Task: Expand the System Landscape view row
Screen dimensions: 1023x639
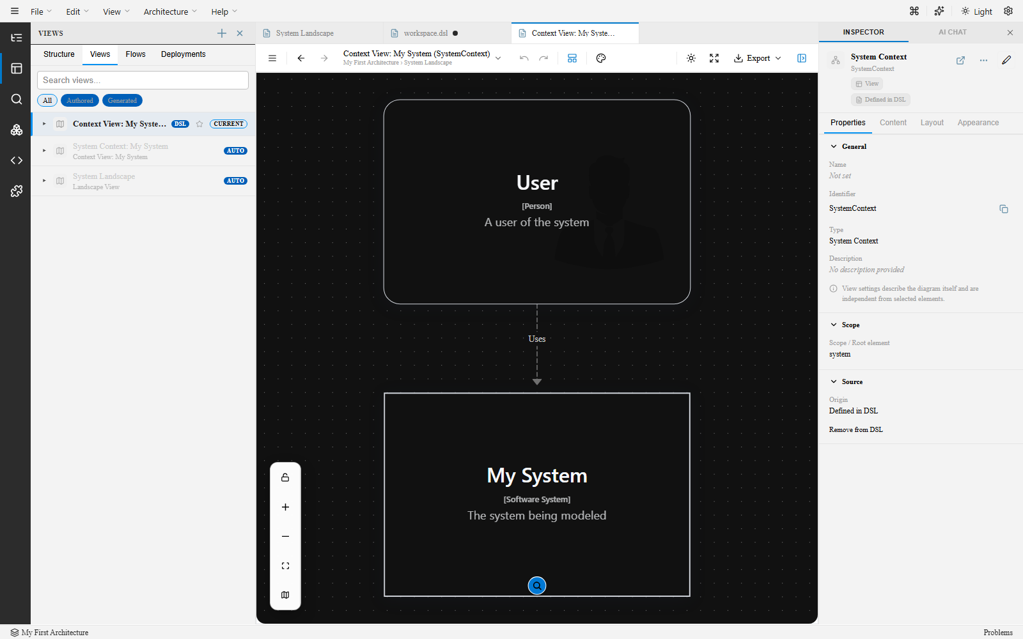Action: click(44, 181)
